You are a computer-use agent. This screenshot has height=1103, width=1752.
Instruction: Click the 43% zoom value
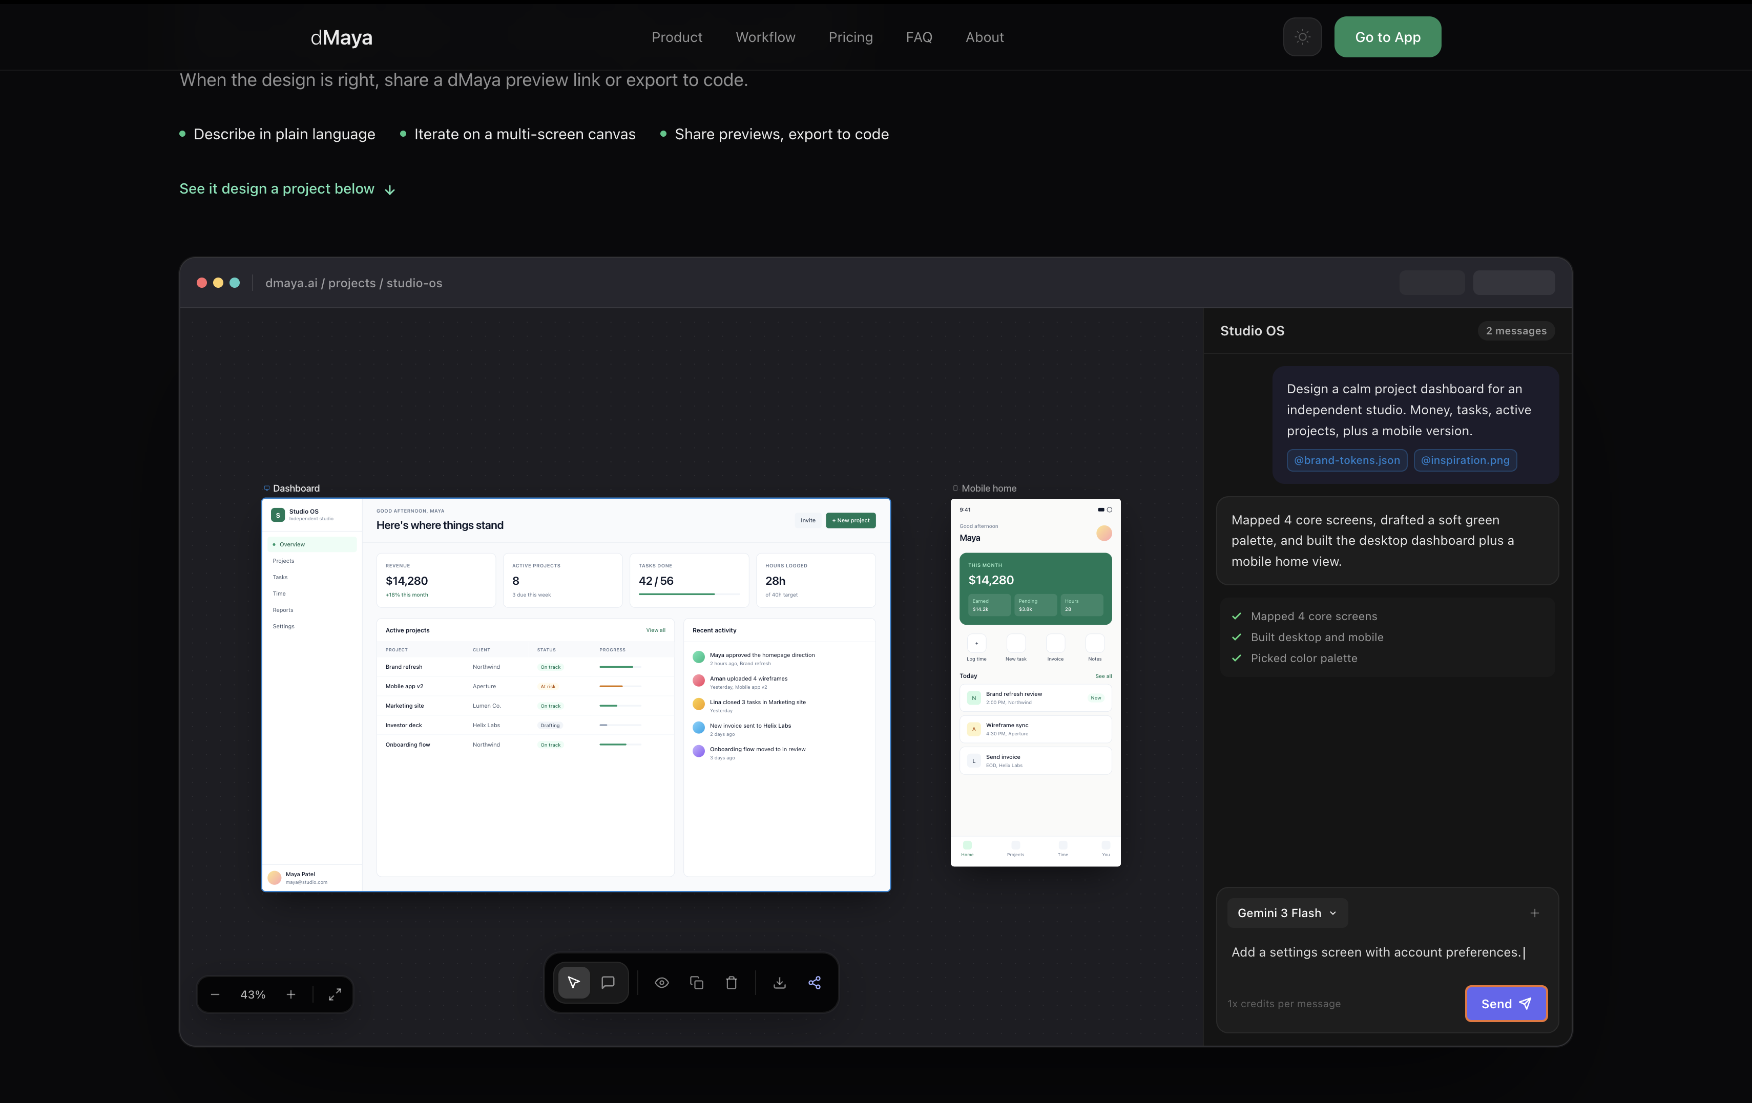tap(253, 994)
